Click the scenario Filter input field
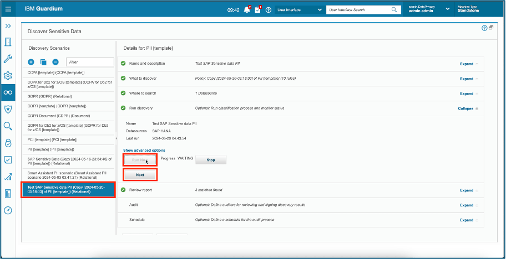 tap(90, 62)
